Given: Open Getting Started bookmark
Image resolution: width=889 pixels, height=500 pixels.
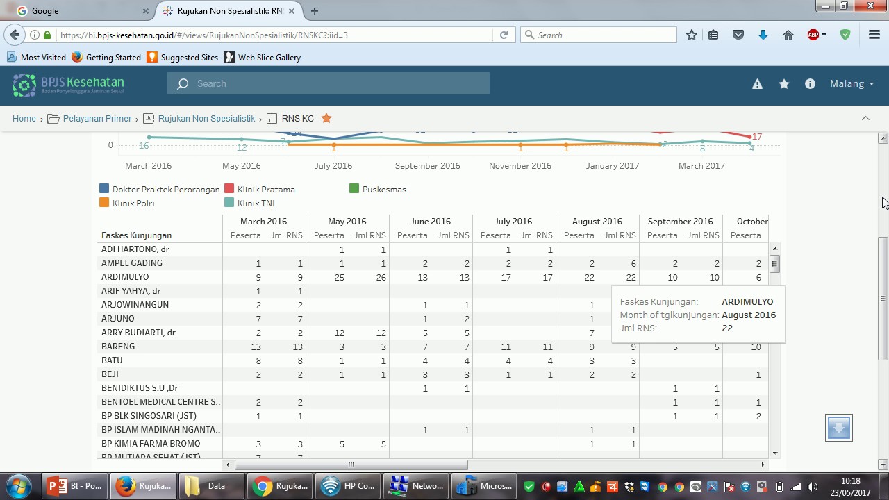Looking at the screenshot, I should (x=106, y=58).
